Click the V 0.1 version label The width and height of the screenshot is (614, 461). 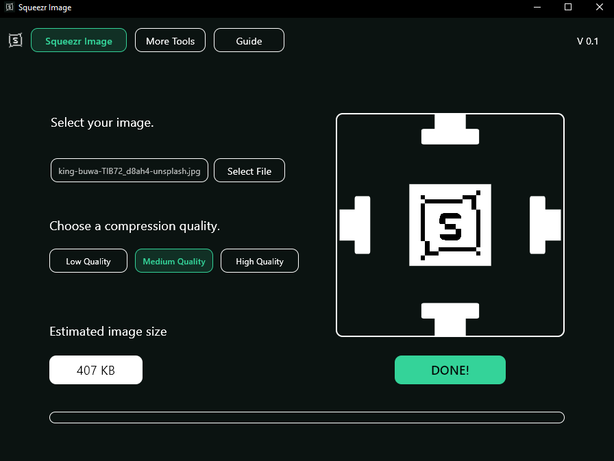[x=587, y=41]
